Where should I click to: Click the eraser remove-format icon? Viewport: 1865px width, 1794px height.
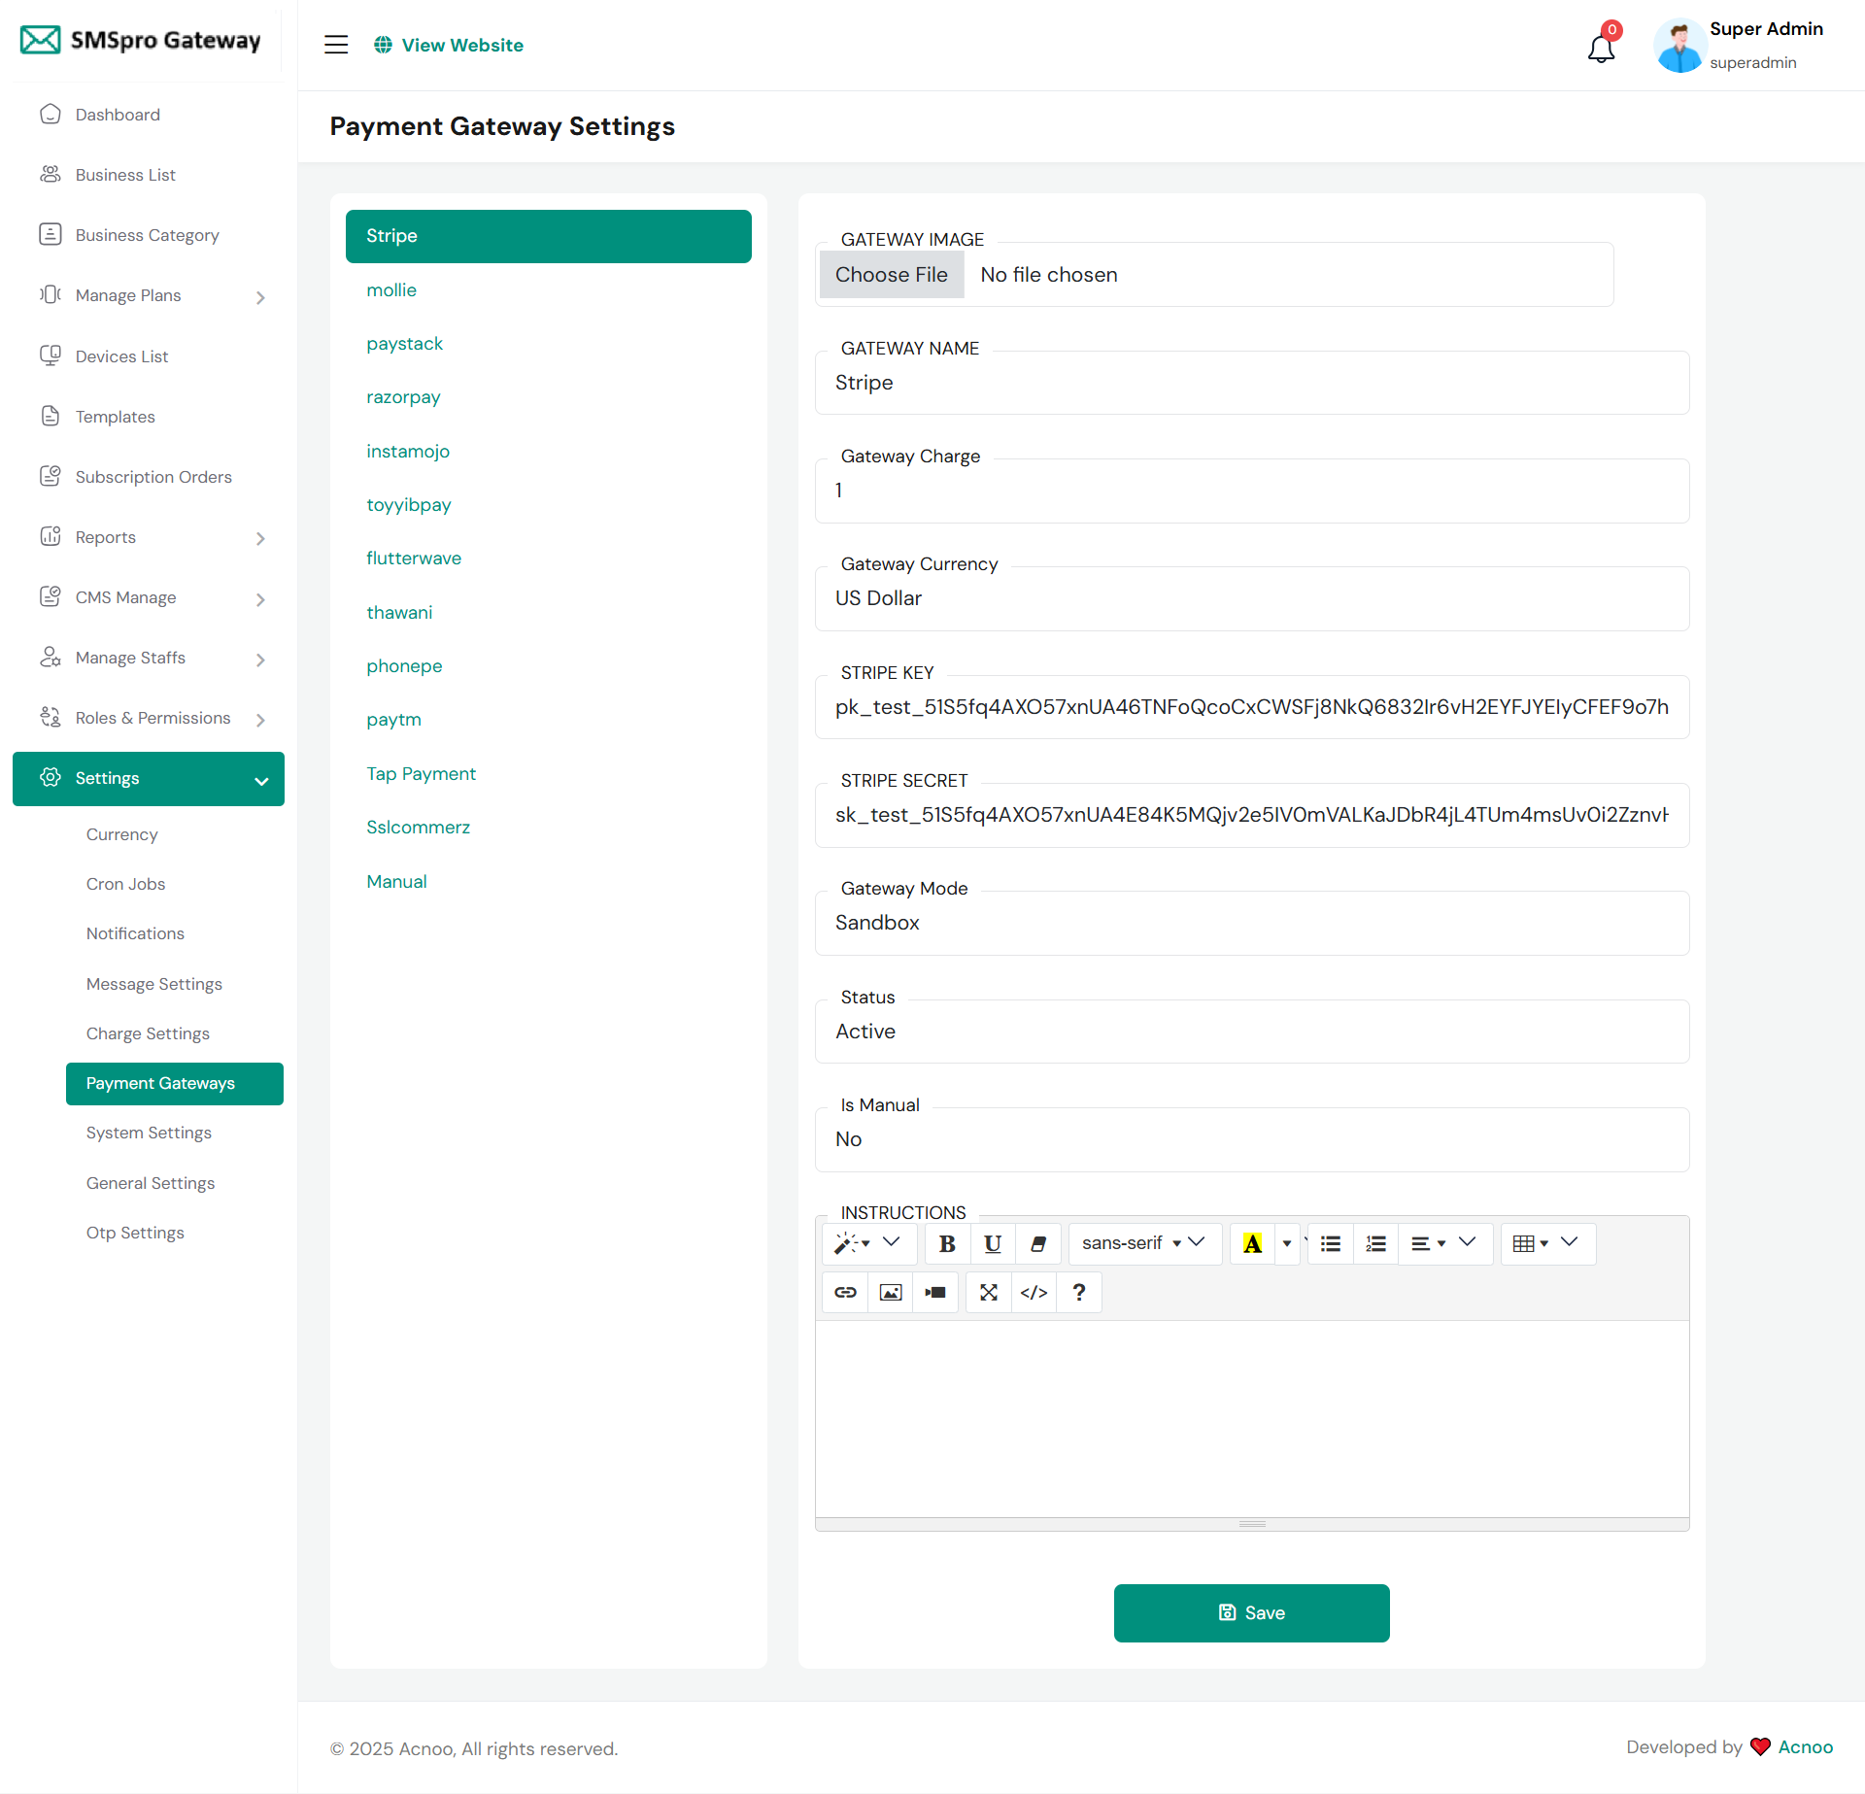[1037, 1243]
